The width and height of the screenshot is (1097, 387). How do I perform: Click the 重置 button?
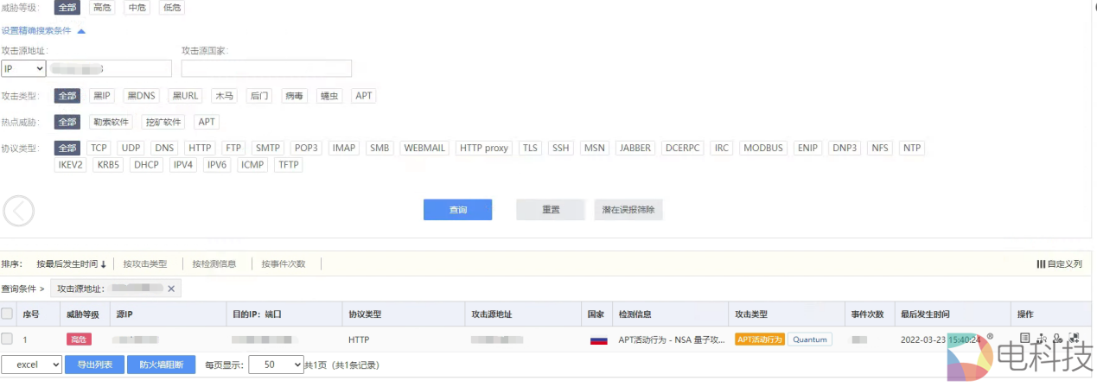tap(551, 210)
